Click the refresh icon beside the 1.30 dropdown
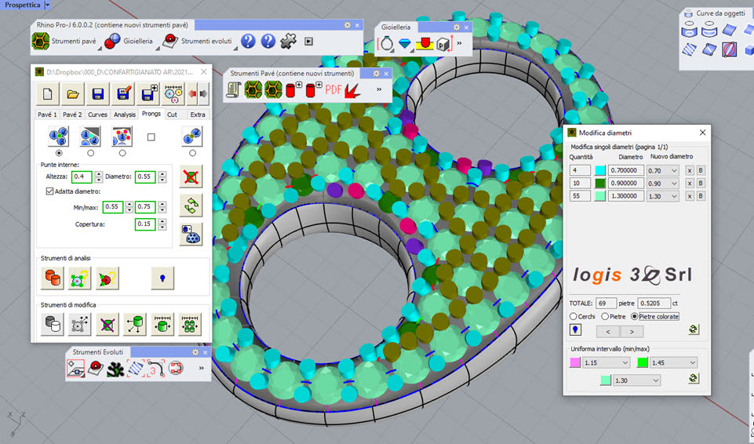 [x=693, y=379]
